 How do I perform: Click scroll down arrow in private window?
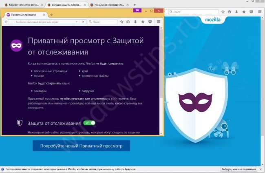click(161, 133)
